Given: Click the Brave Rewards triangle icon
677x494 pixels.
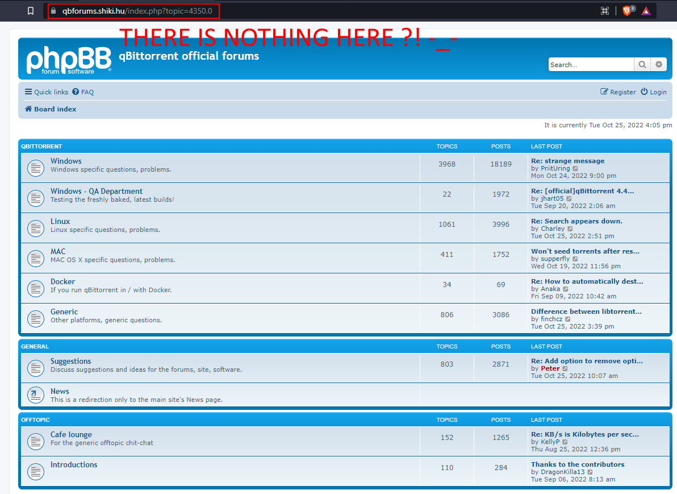Looking at the screenshot, I should point(646,11).
